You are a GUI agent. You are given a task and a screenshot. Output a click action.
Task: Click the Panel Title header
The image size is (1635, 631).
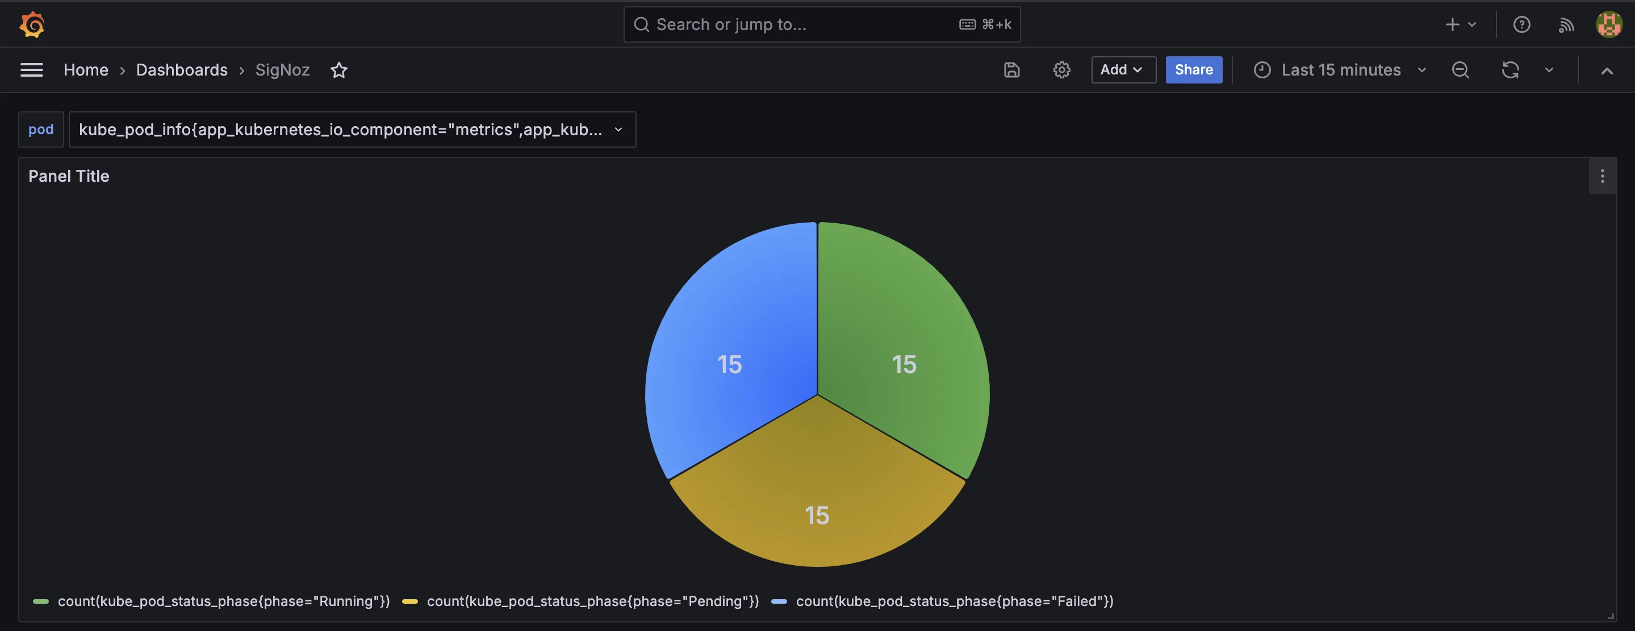(x=69, y=177)
